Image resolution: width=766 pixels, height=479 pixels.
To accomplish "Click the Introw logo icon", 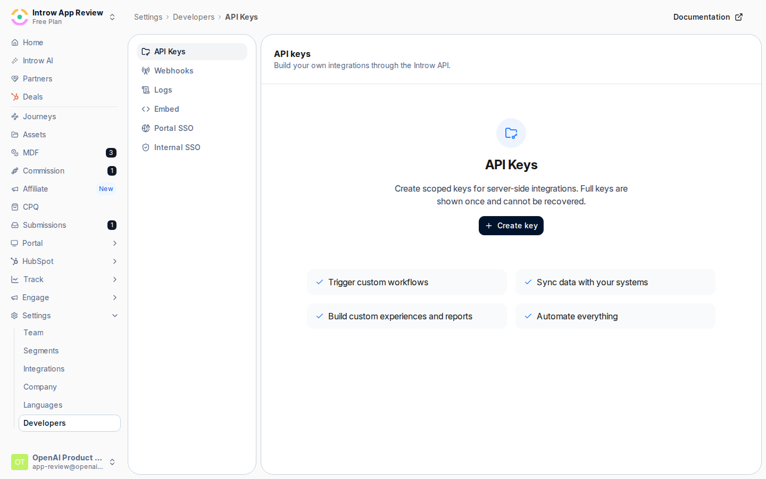I will coord(20,17).
